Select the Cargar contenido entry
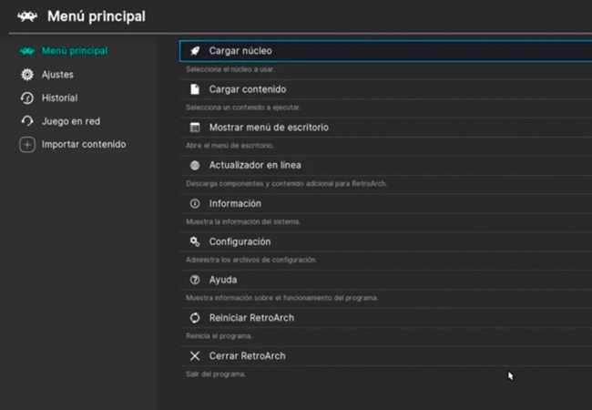The height and width of the screenshot is (410, 592). pos(386,89)
